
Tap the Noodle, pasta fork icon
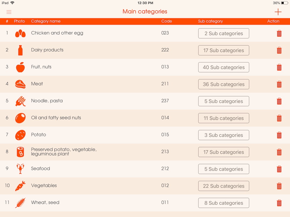[20, 101]
